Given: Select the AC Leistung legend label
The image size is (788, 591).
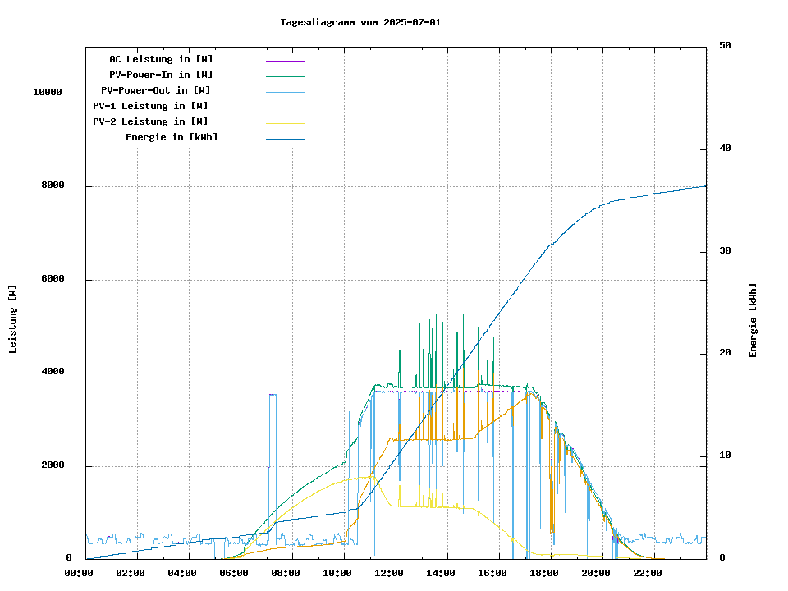Looking at the screenshot, I should (161, 59).
